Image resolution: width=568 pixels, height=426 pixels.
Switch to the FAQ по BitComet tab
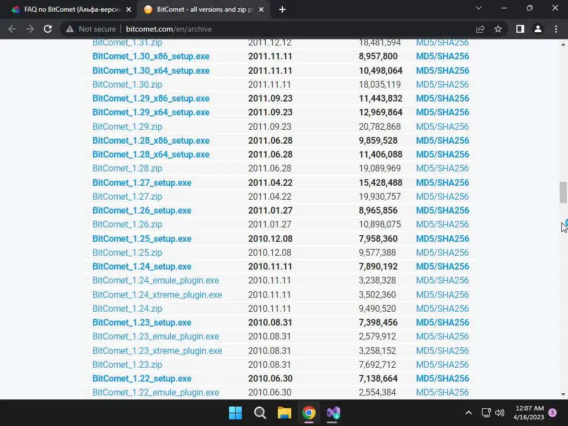click(72, 9)
